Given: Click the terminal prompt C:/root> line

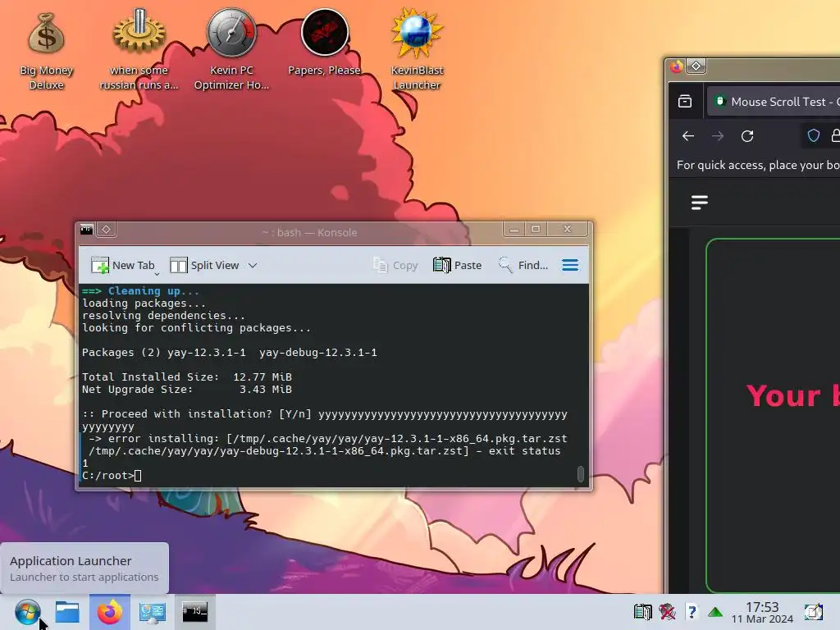Looking at the screenshot, I should click(x=112, y=476).
